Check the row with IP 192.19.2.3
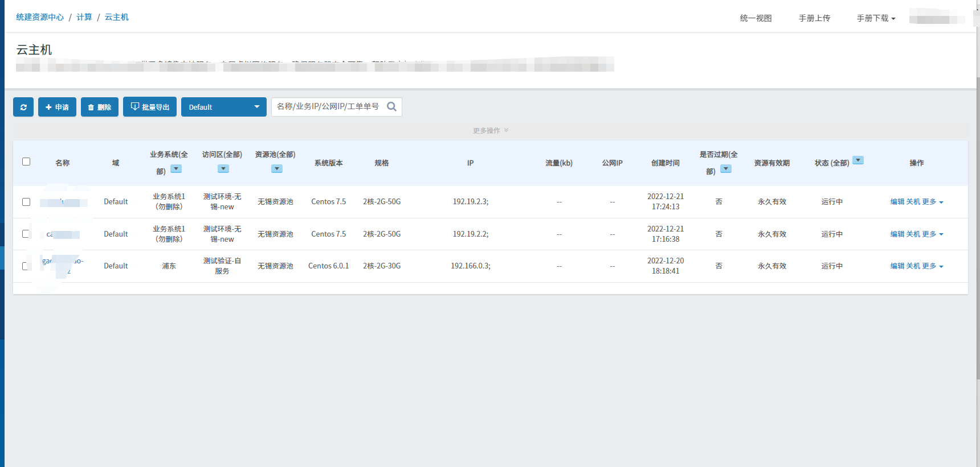This screenshot has height=467, width=980. (26, 202)
